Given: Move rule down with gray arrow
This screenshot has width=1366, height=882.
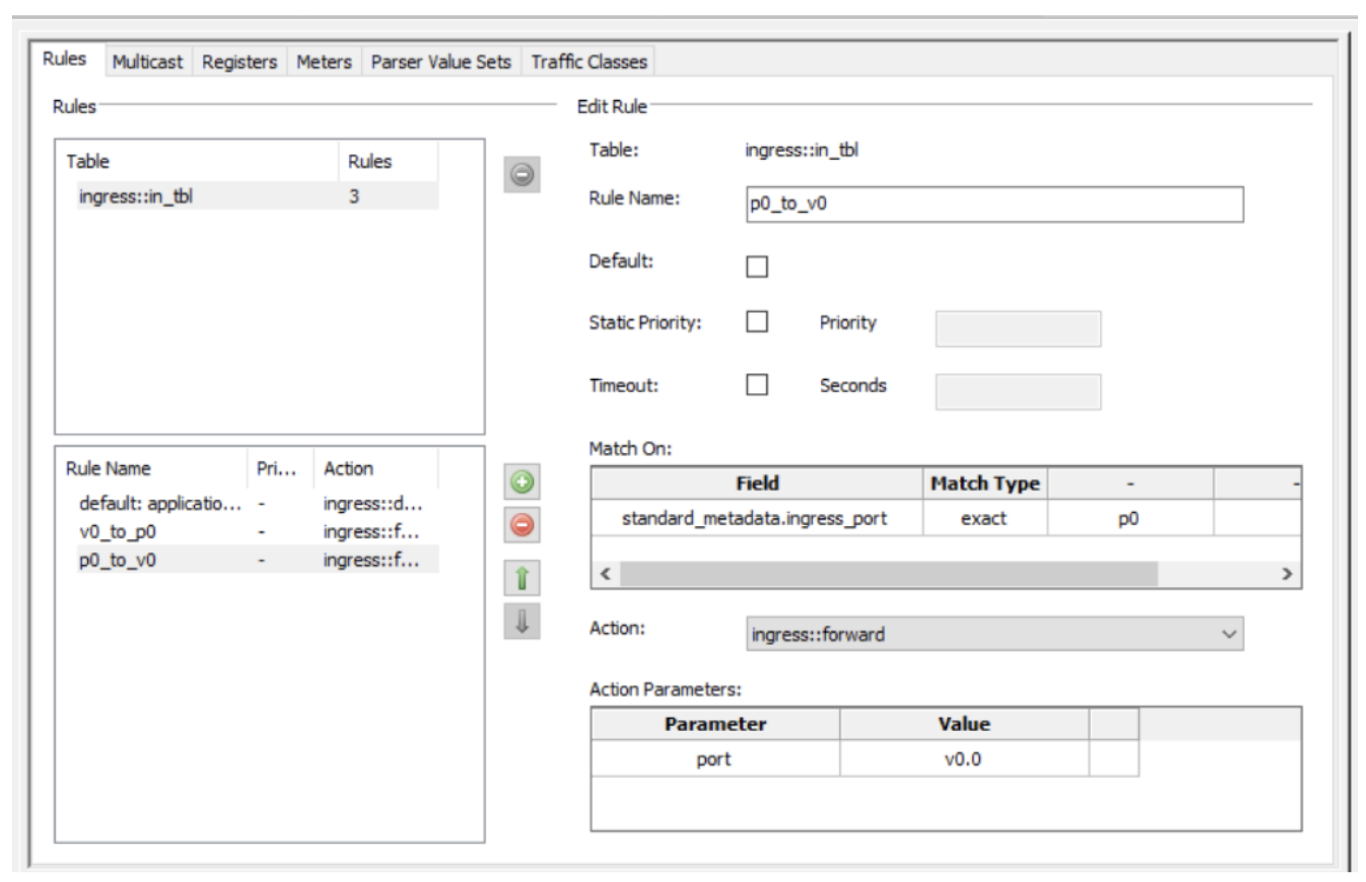Looking at the screenshot, I should [x=521, y=621].
